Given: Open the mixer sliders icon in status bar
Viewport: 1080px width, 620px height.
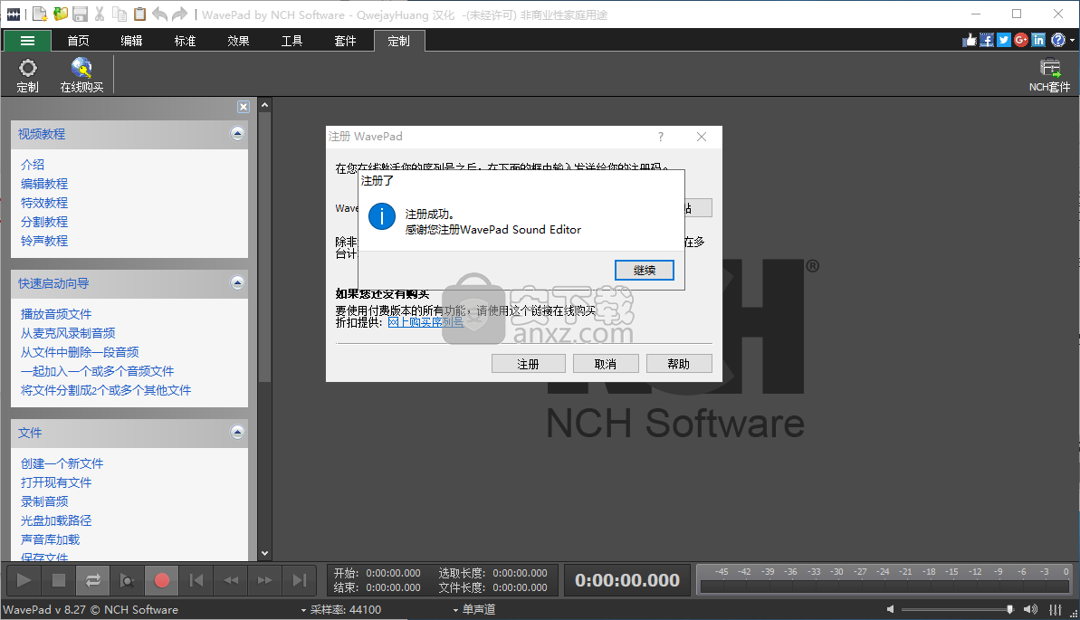Looking at the screenshot, I should [1056, 609].
